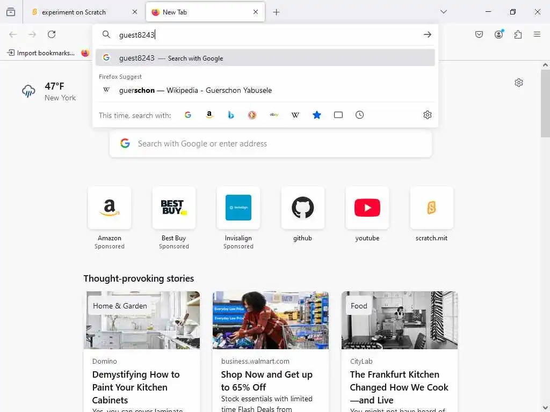Click the Search with Google page field
The image size is (550, 412).
tap(271, 144)
